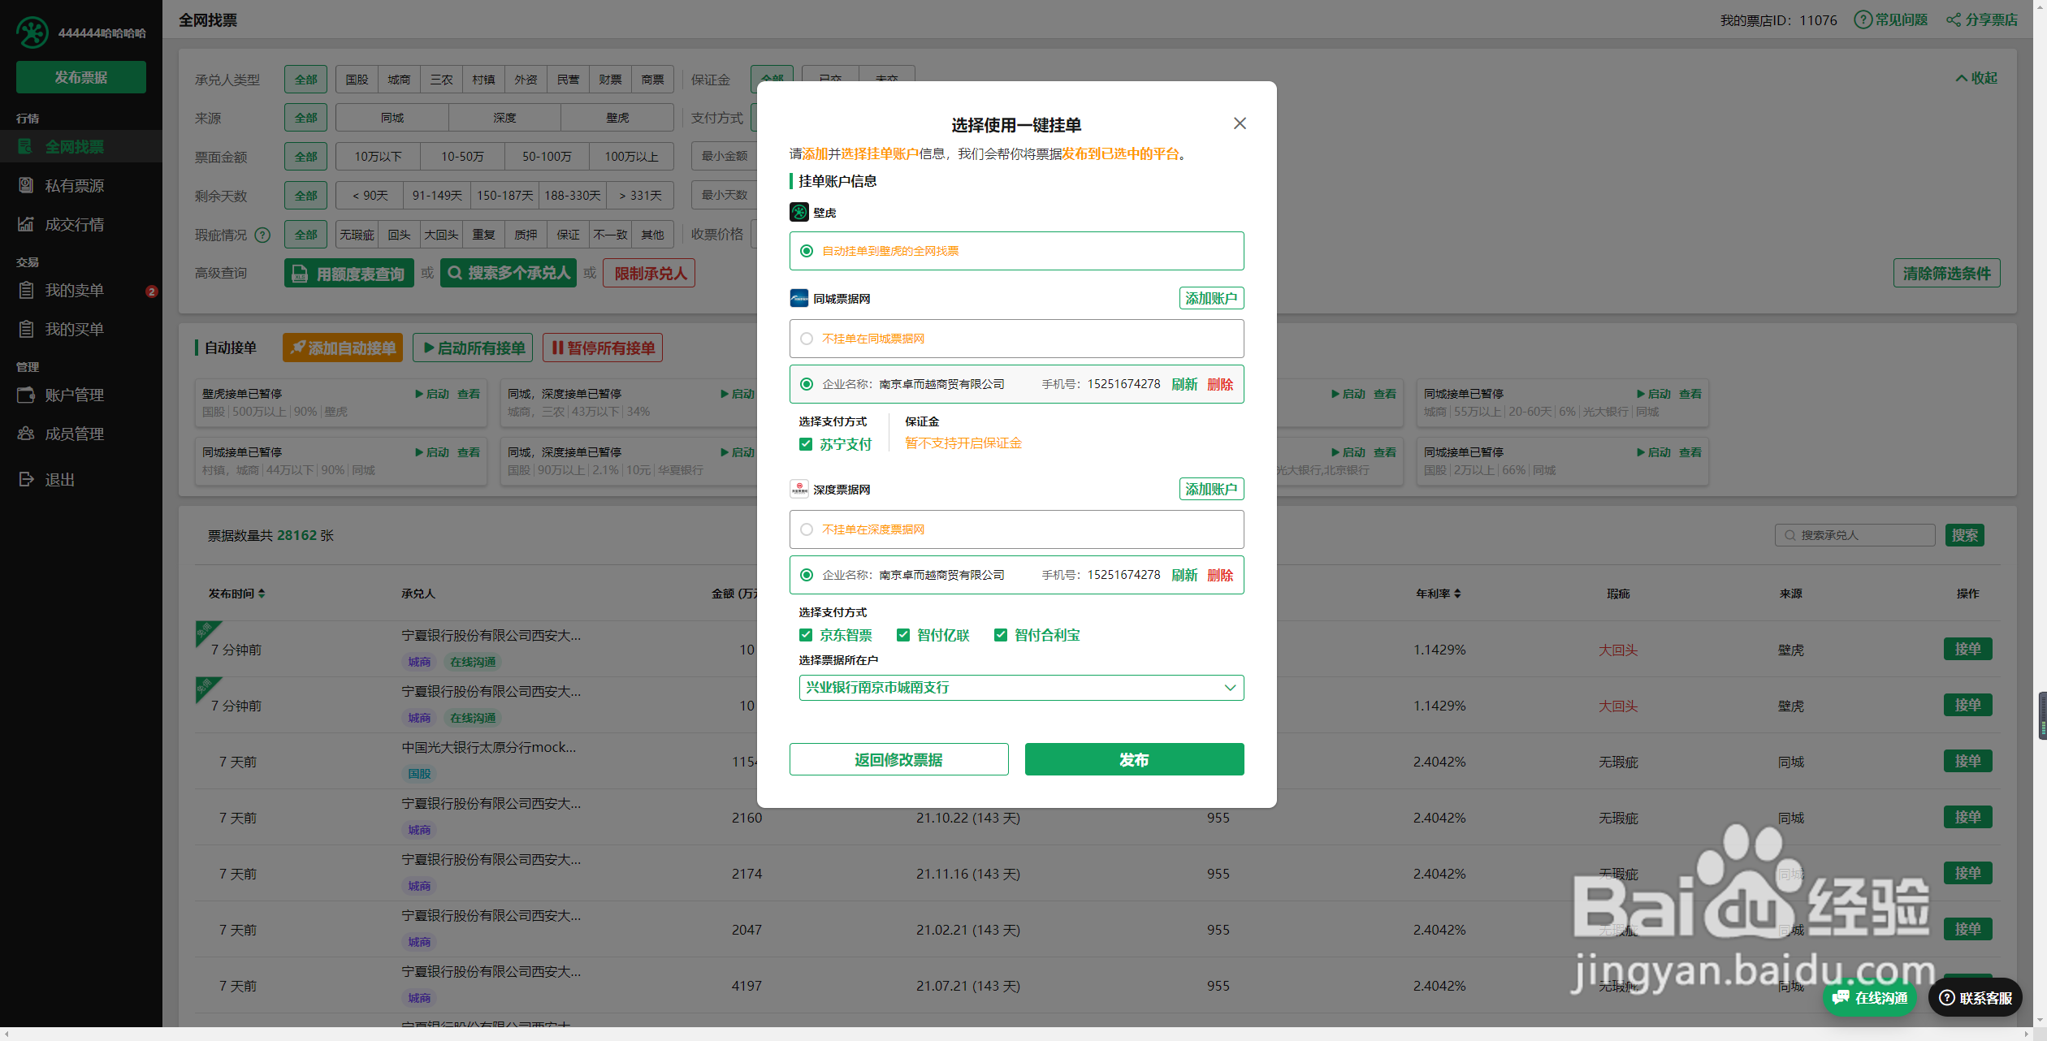This screenshot has height=1041, width=2047.
Task: Click 联系客服 support button
Action: pyautogui.click(x=1976, y=998)
